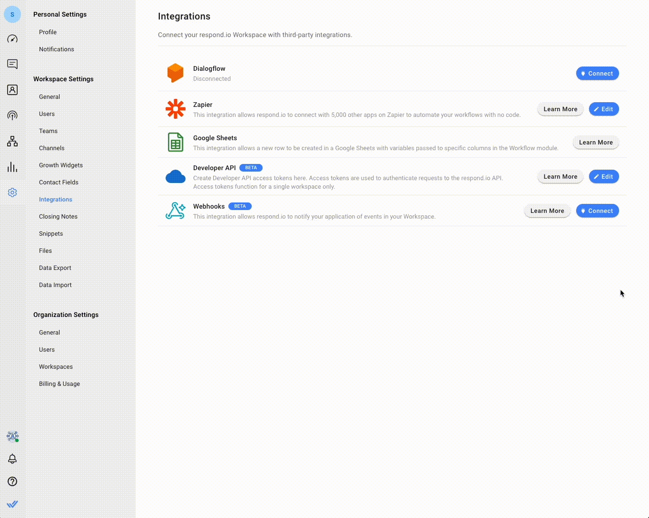Click Learn More for Webhooks

click(x=547, y=211)
